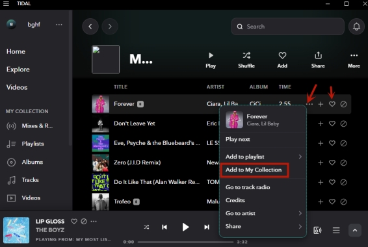Image resolution: width=368 pixels, height=247 pixels.
Task: Add Forever to queue with plus icon
Action: point(321,104)
